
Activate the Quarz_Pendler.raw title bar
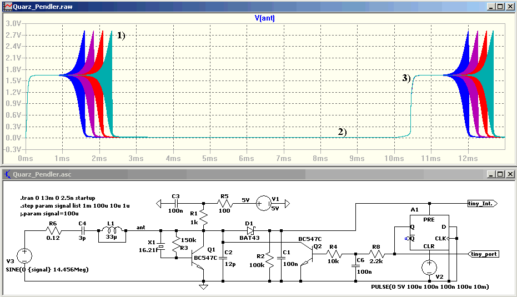[x=244, y=7]
